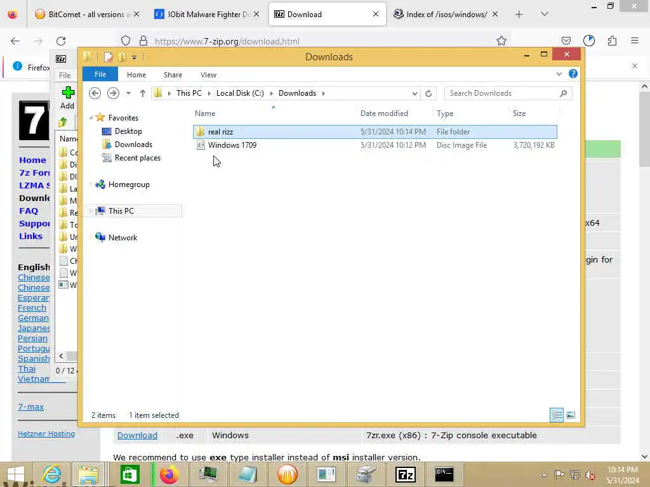Sort by the Size column header
Image resolution: width=650 pixels, height=487 pixels.
tap(519, 114)
